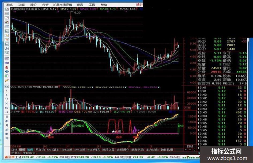
Task: Switch to macd两次 template tab
Action: coord(94,150)
